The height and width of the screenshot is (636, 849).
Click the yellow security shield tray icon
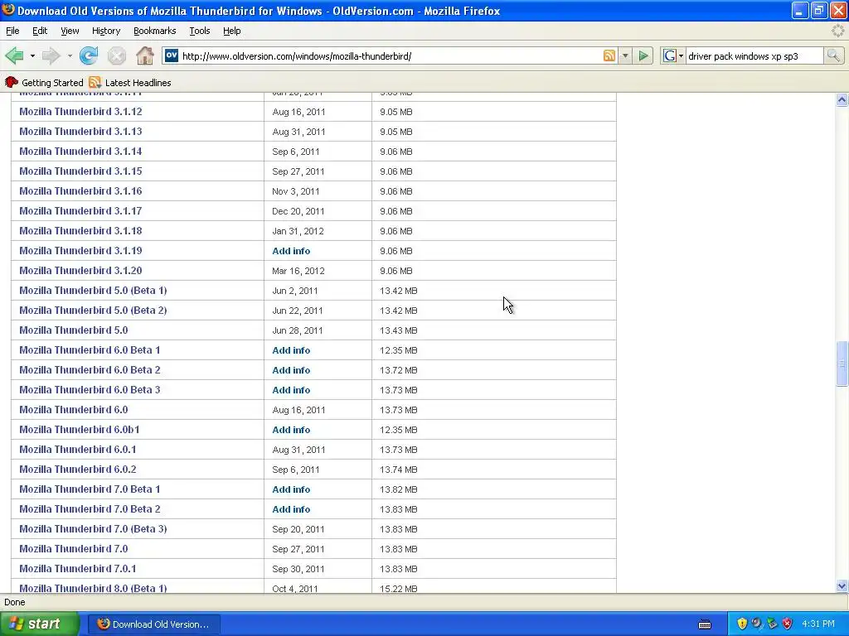pyautogui.click(x=742, y=624)
